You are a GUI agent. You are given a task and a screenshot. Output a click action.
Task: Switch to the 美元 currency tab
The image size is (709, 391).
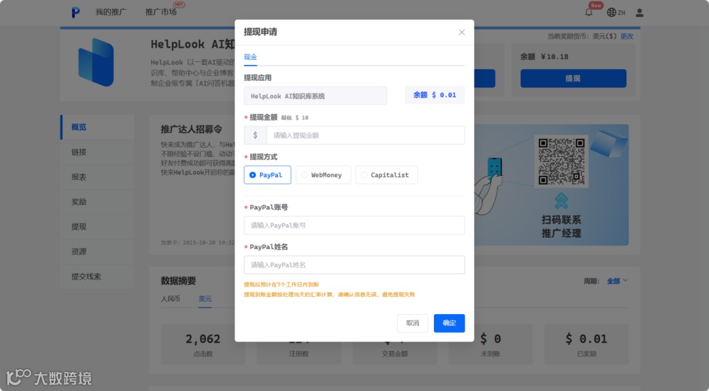(x=205, y=299)
